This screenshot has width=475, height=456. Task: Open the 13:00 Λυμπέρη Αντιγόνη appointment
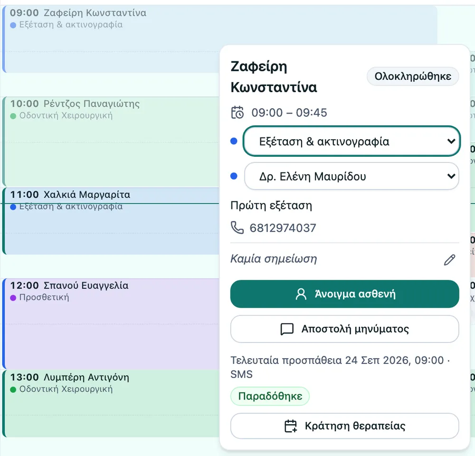coord(111,403)
